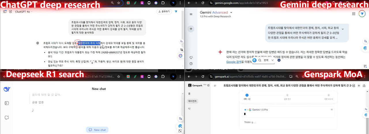
Task: Open the ChatGPT 4o model selector dropdown
Action: coord(24,12)
